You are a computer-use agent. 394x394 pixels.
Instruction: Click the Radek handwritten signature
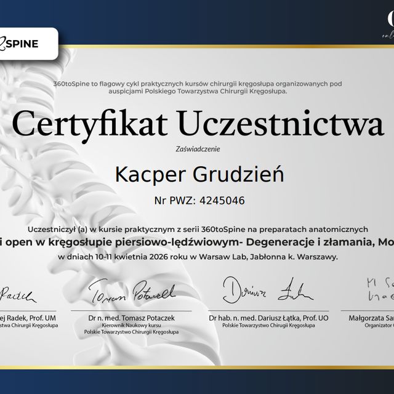tap(18, 295)
